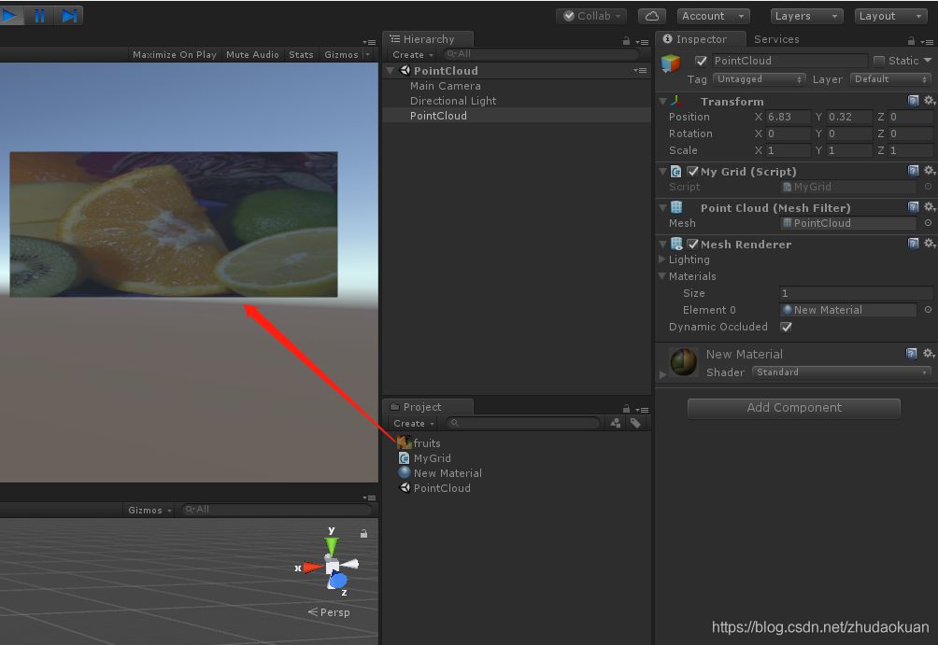Open Create menu in Hierarchy panel

[413, 54]
